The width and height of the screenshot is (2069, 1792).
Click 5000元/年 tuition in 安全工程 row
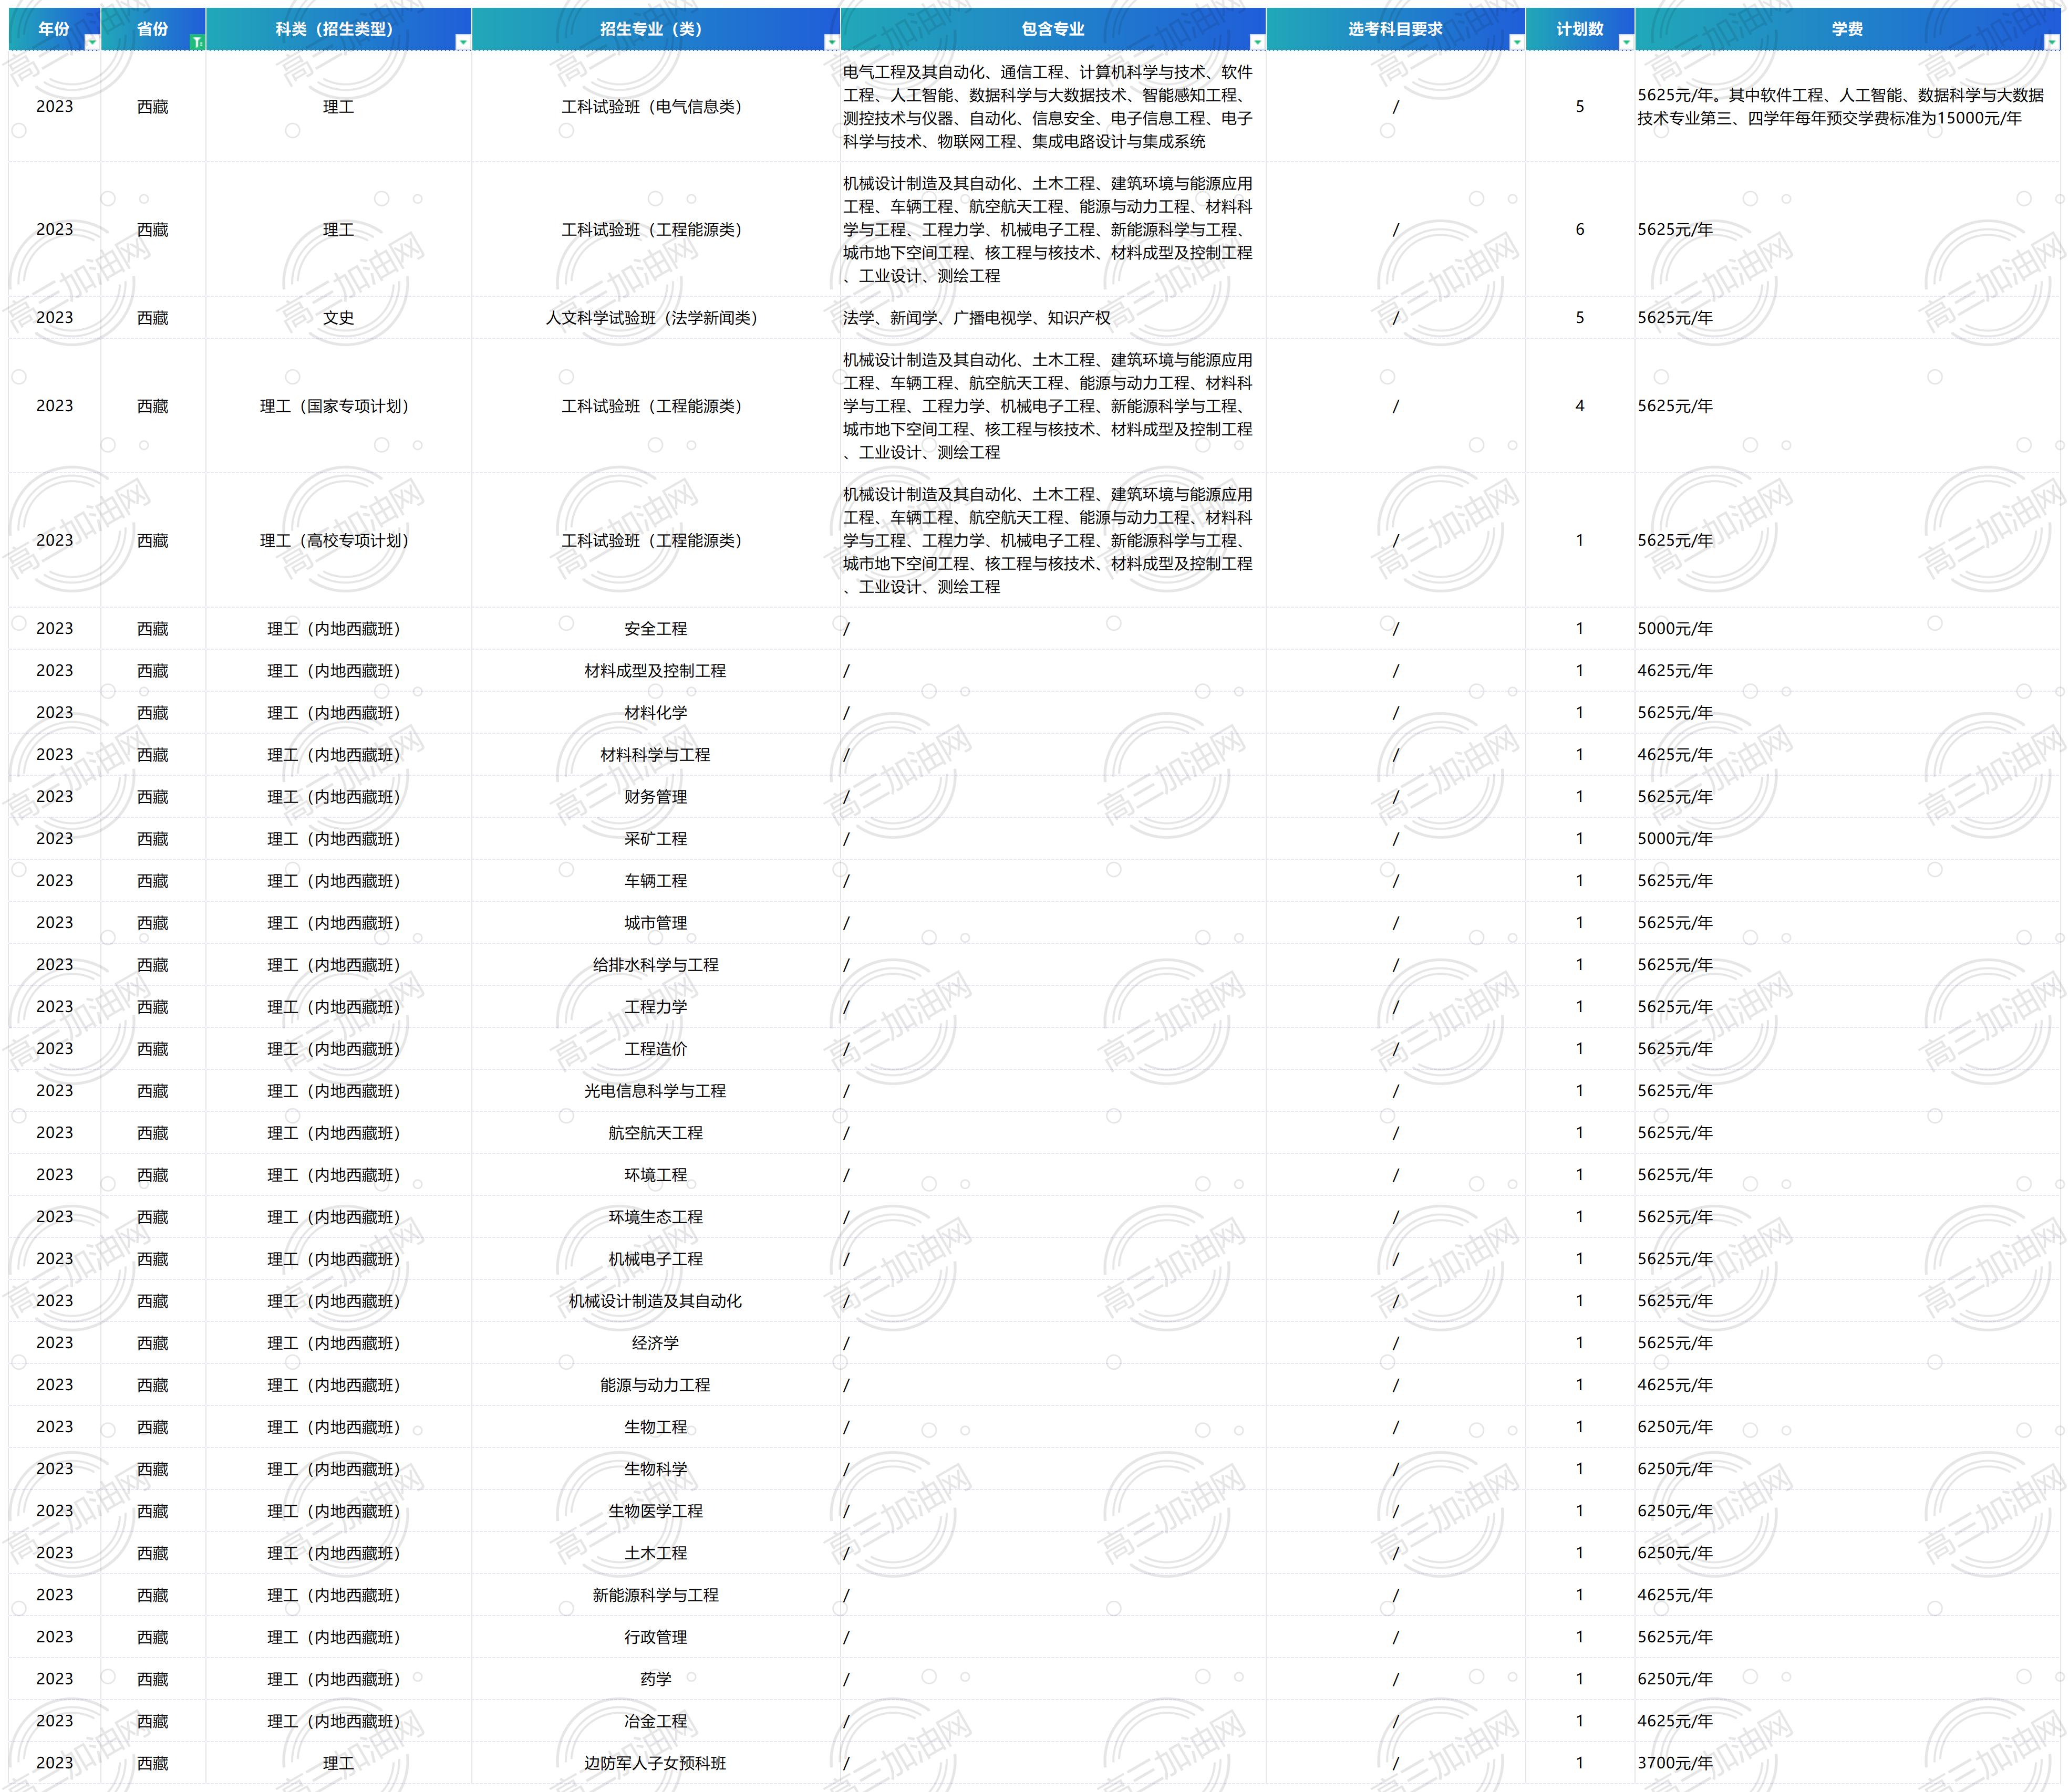[x=1847, y=629]
